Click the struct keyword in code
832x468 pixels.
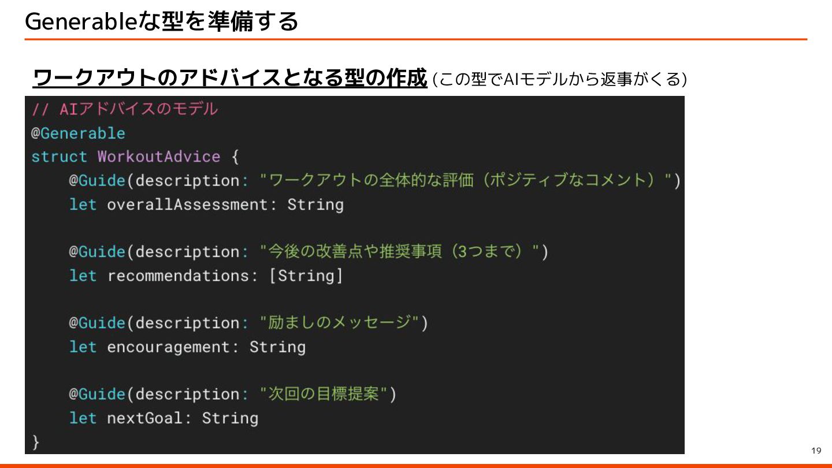coord(59,157)
